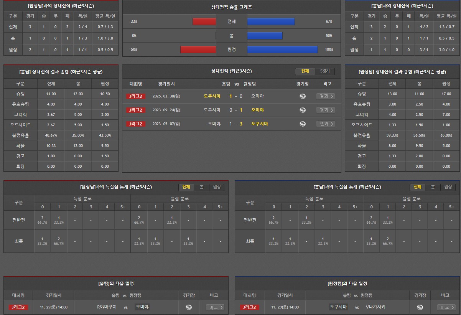This screenshot has width=461, height=315.
Task: Click the 1 - 3 score of 오미야 vs 도쿠시마
Action: pos(236,124)
